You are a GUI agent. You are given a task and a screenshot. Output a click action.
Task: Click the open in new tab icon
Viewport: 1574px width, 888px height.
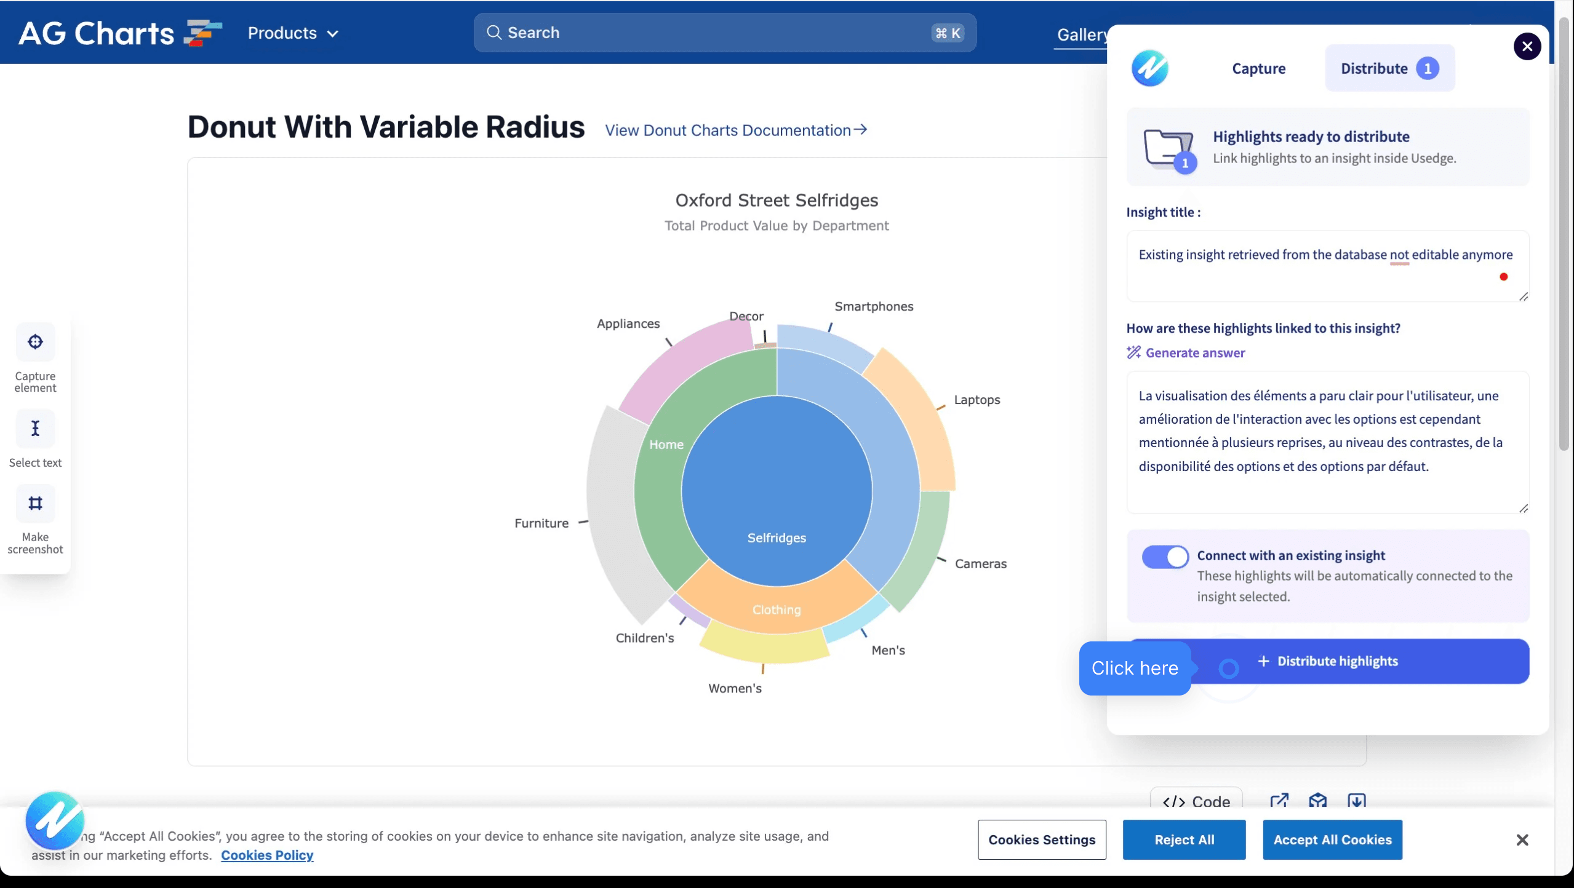click(1279, 801)
